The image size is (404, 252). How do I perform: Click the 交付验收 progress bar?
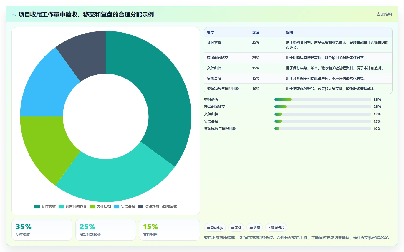pos(323,99)
